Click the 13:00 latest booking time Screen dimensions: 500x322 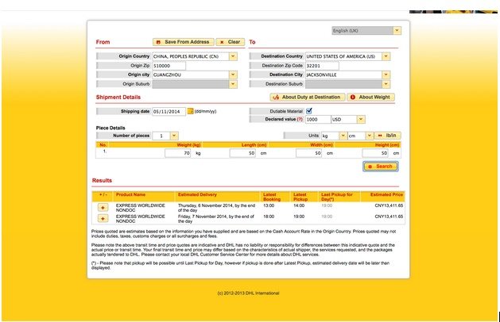coord(269,205)
